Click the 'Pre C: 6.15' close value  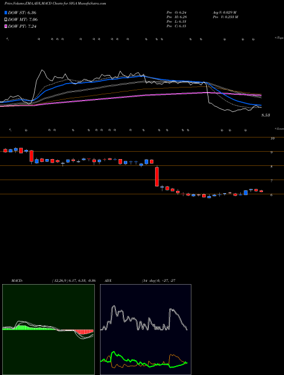pyautogui.click(x=177, y=26)
